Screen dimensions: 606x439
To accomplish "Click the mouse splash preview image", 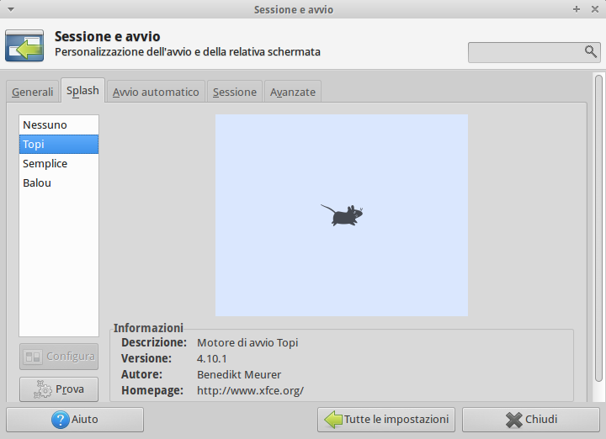I will 342,215.
